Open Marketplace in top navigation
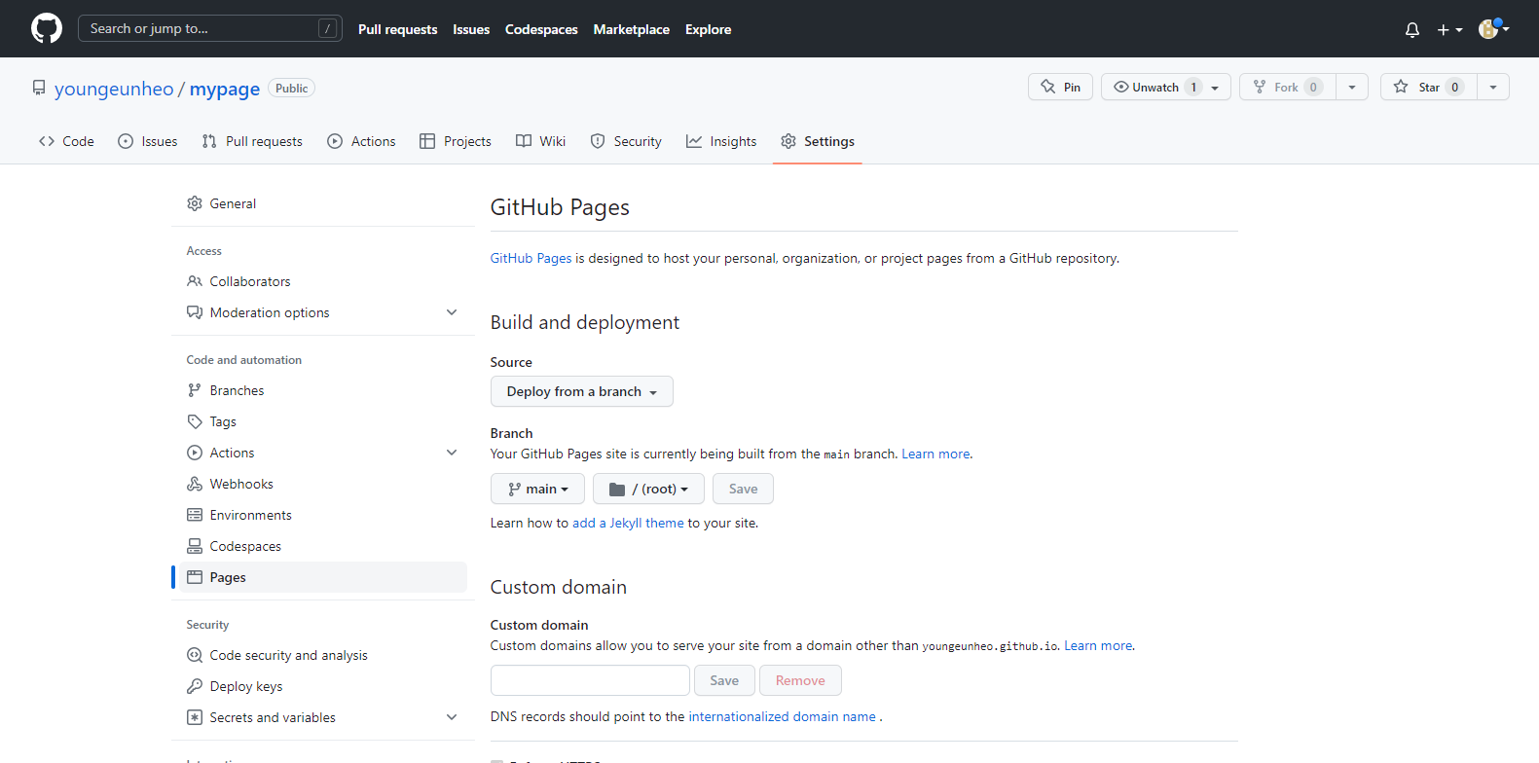This screenshot has height=763, width=1539. click(632, 29)
